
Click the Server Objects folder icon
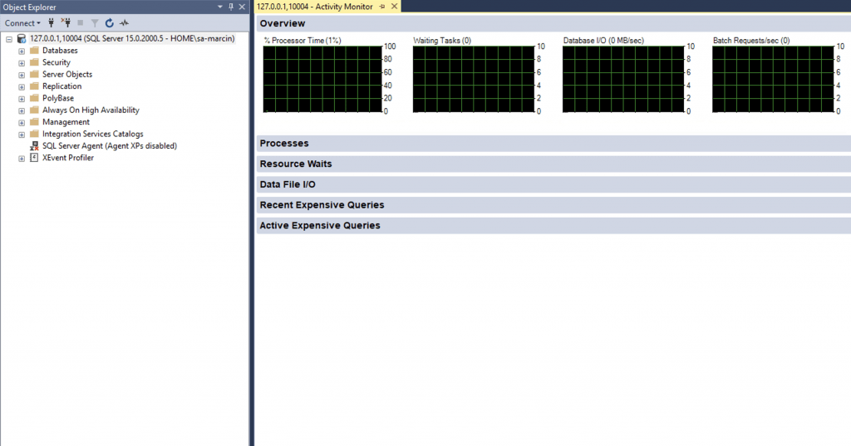click(x=34, y=74)
